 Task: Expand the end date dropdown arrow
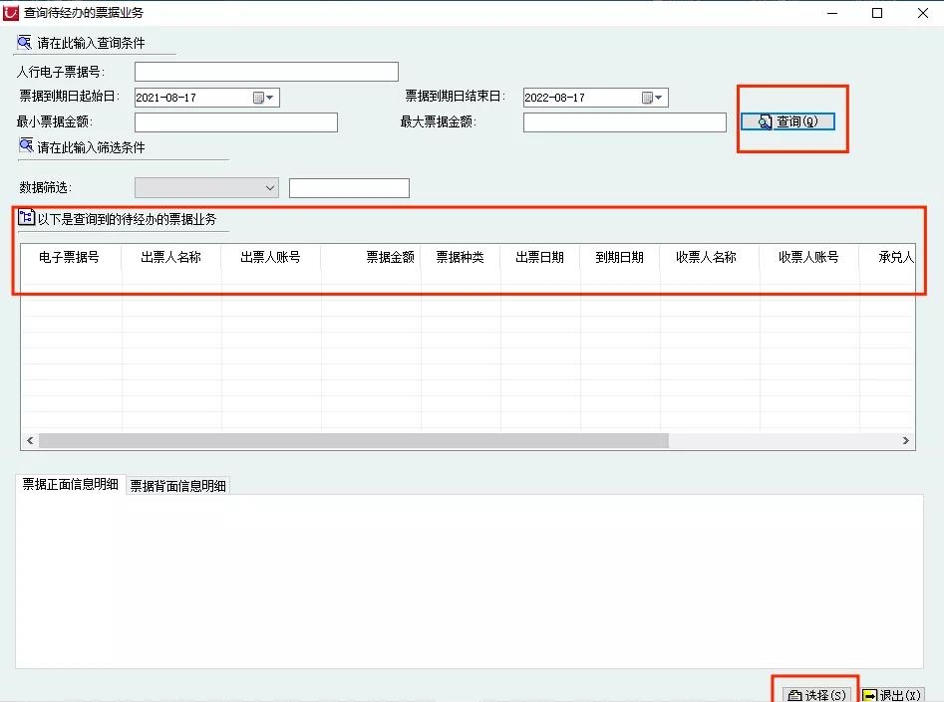[659, 98]
